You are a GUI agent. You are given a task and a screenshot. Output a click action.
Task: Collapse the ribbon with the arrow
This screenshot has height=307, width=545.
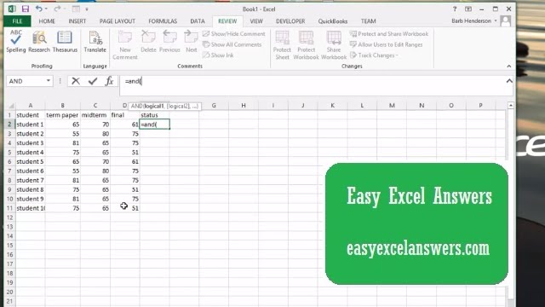click(509, 66)
